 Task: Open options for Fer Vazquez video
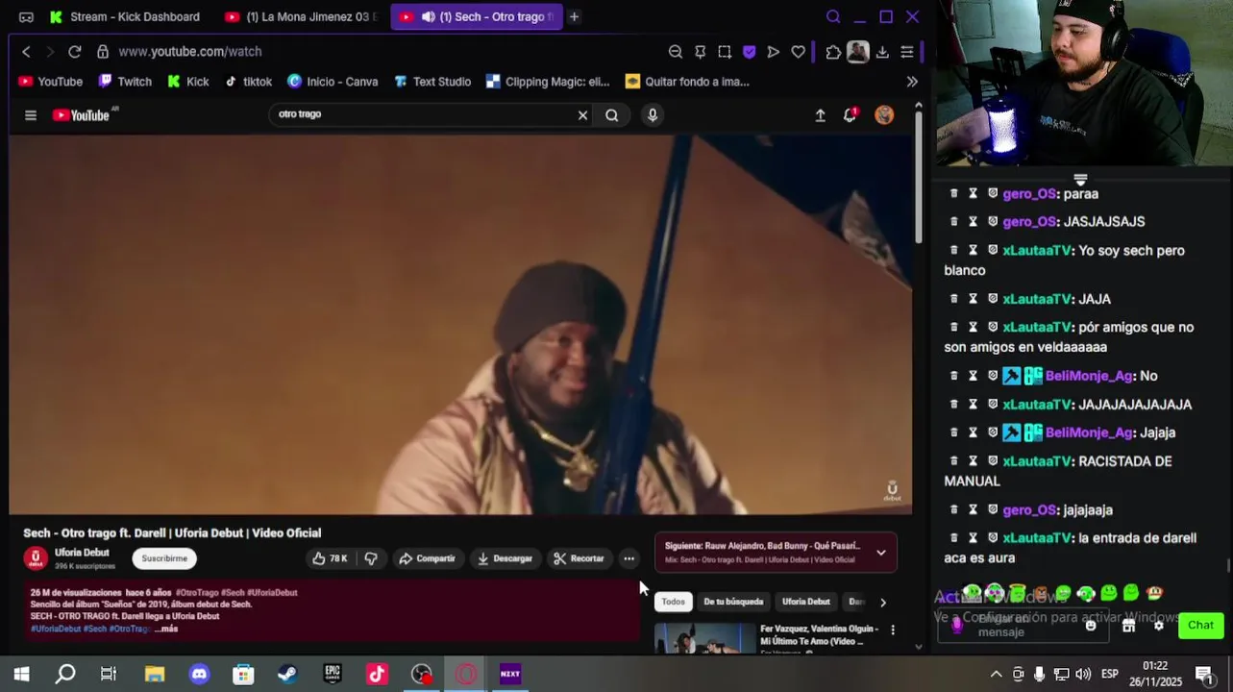893,630
